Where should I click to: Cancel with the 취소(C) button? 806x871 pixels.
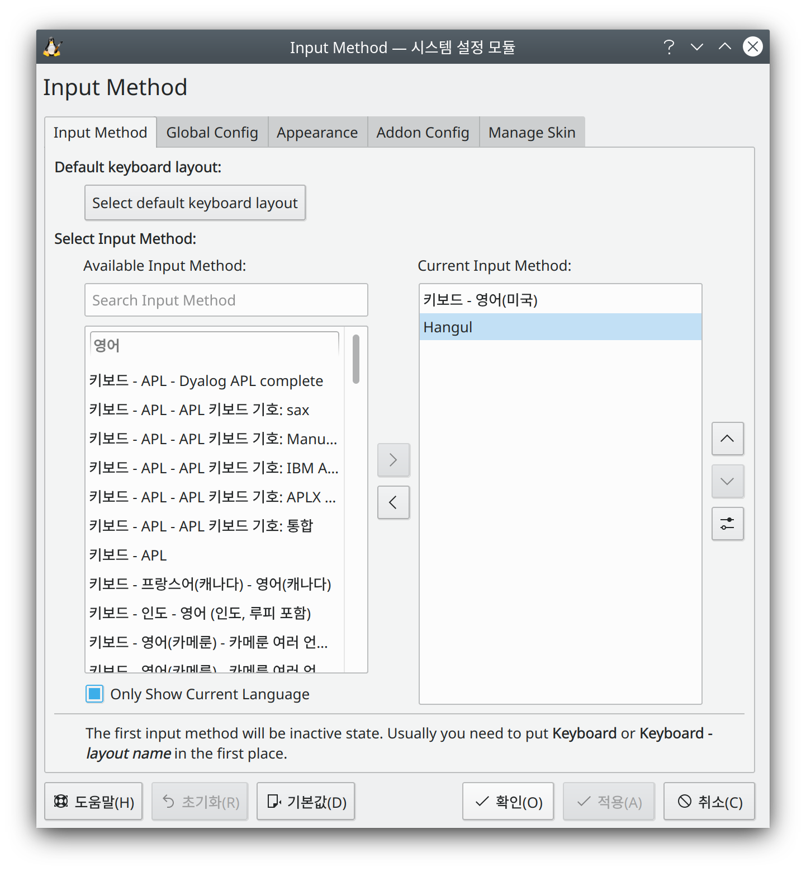tap(709, 802)
